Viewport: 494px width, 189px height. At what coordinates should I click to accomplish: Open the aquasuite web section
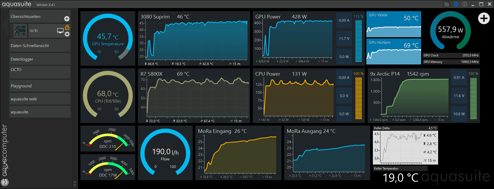tap(40, 99)
